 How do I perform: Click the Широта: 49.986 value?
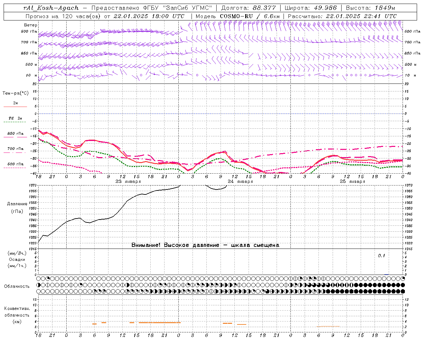pyautogui.click(x=311, y=8)
